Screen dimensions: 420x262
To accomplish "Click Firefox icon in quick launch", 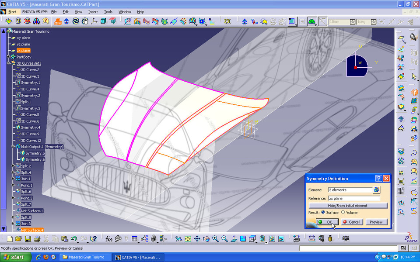I will tap(46, 257).
